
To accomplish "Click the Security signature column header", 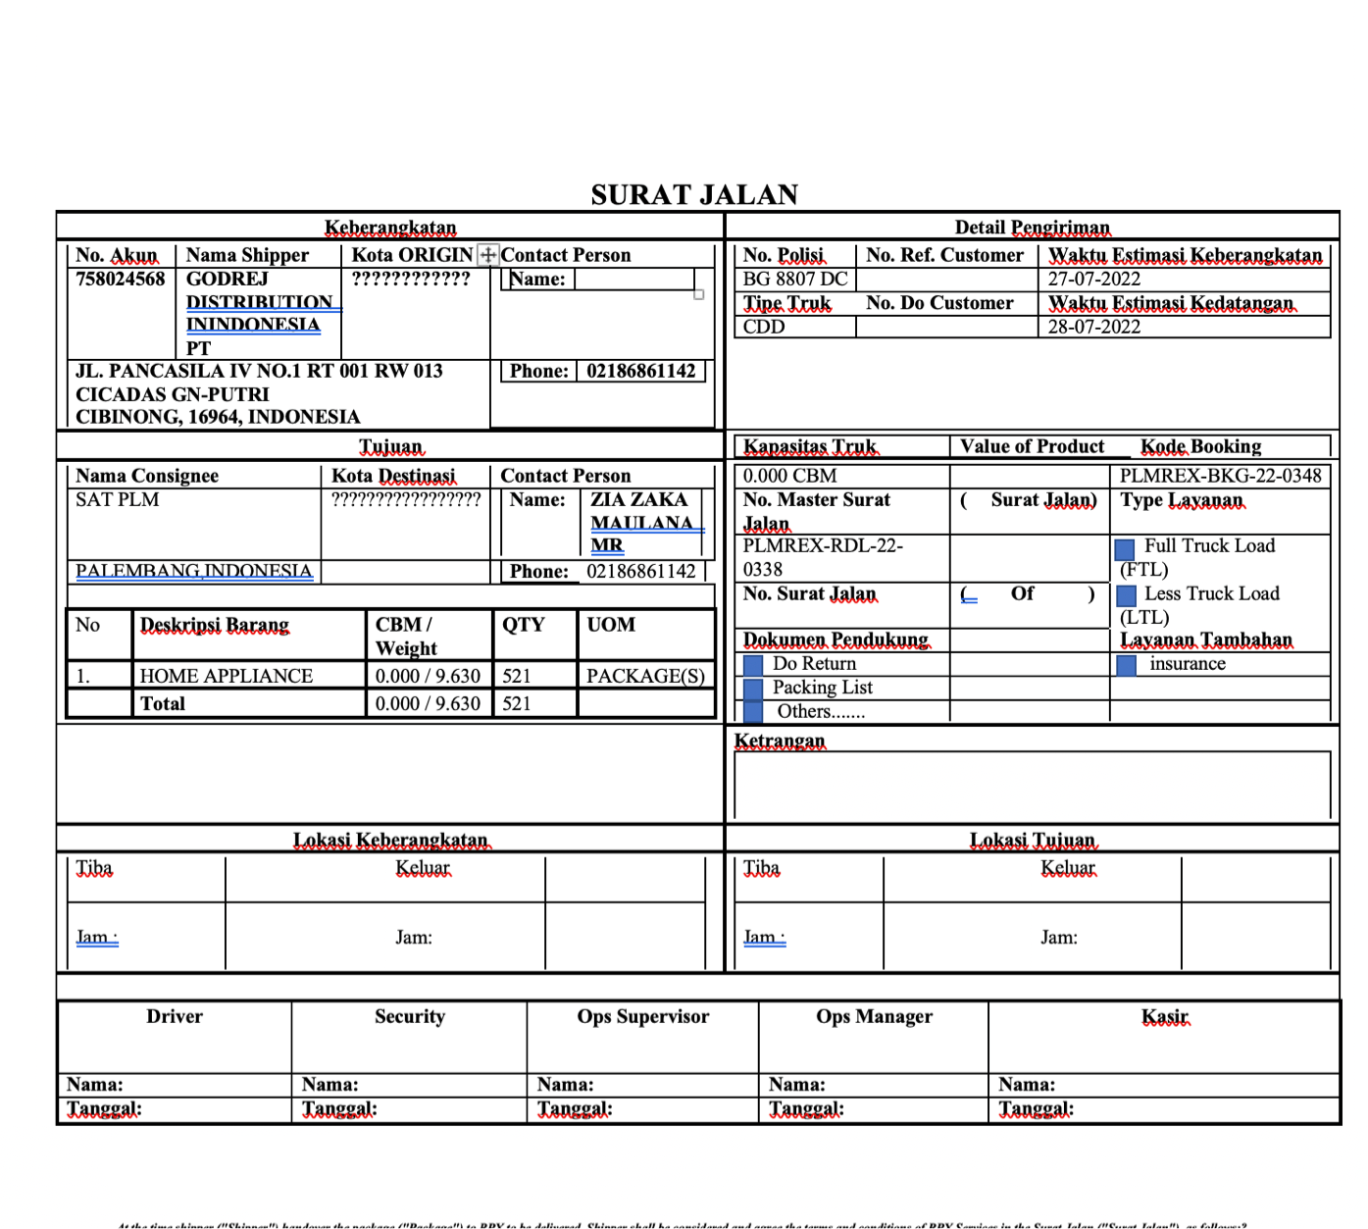I will pyautogui.click(x=410, y=1016).
